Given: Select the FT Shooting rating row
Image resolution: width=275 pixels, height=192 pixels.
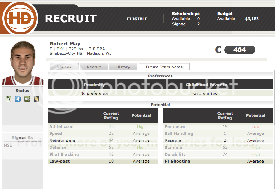Looking at the screenshot, I should coord(218,161).
